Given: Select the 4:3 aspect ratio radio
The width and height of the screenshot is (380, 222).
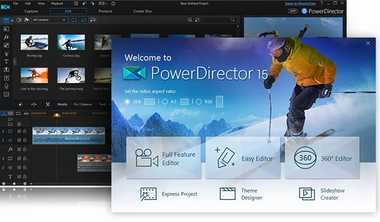Looking at the screenshot, I should click(x=165, y=102).
